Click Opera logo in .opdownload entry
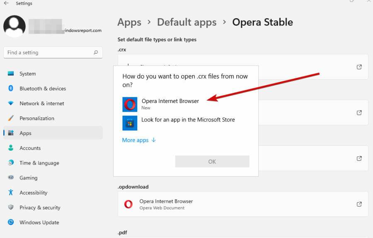This screenshot has width=373, height=238. (128, 204)
